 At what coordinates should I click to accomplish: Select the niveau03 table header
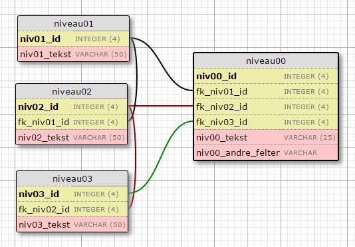[x=72, y=178]
